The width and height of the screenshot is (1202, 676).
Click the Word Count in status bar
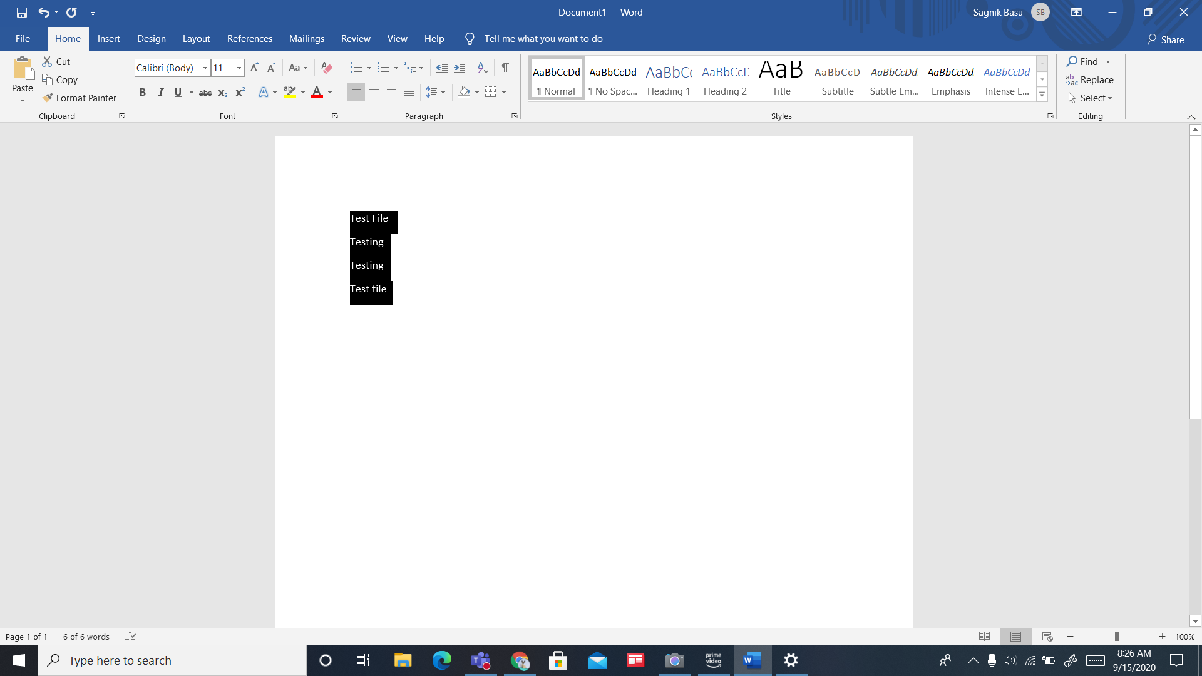tap(86, 637)
